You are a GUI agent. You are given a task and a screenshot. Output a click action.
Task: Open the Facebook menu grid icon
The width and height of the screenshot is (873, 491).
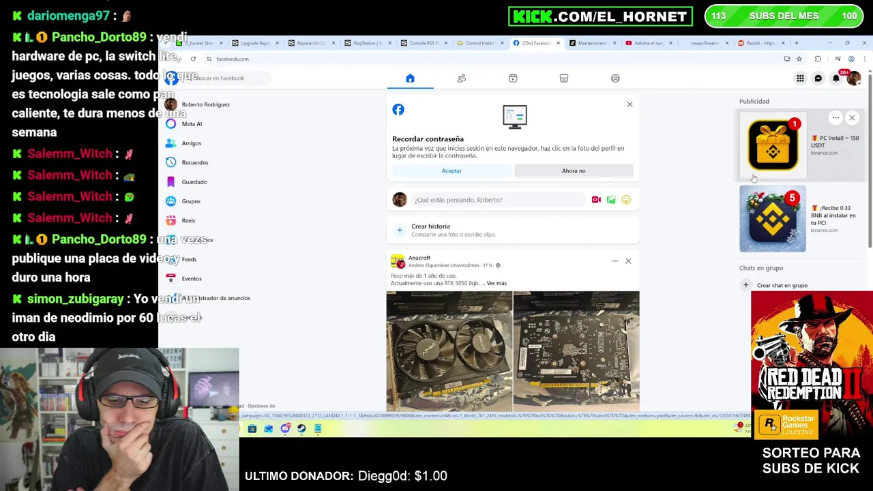[800, 78]
